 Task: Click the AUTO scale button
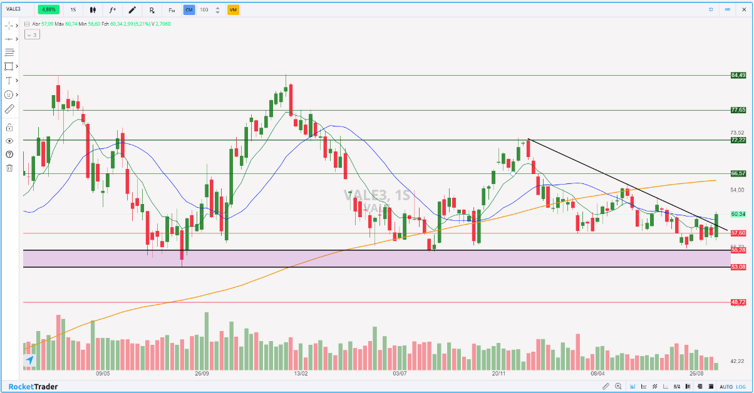click(x=726, y=387)
